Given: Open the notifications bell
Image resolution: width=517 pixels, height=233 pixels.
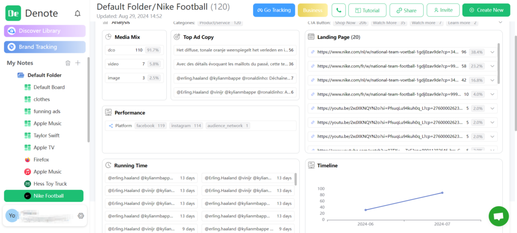Looking at the screenshot, I should pos(77,14).
